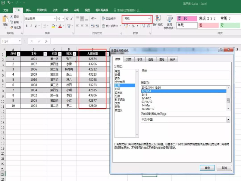Open the 常规 number format dropdown

[x=149, y=19]
